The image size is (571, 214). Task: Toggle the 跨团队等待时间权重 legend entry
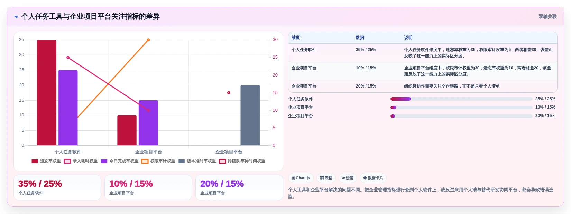tap(242, 161)
